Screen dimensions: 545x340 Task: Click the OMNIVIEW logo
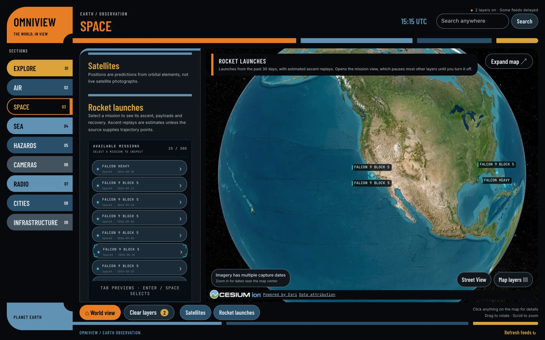[x=35, y=22]
